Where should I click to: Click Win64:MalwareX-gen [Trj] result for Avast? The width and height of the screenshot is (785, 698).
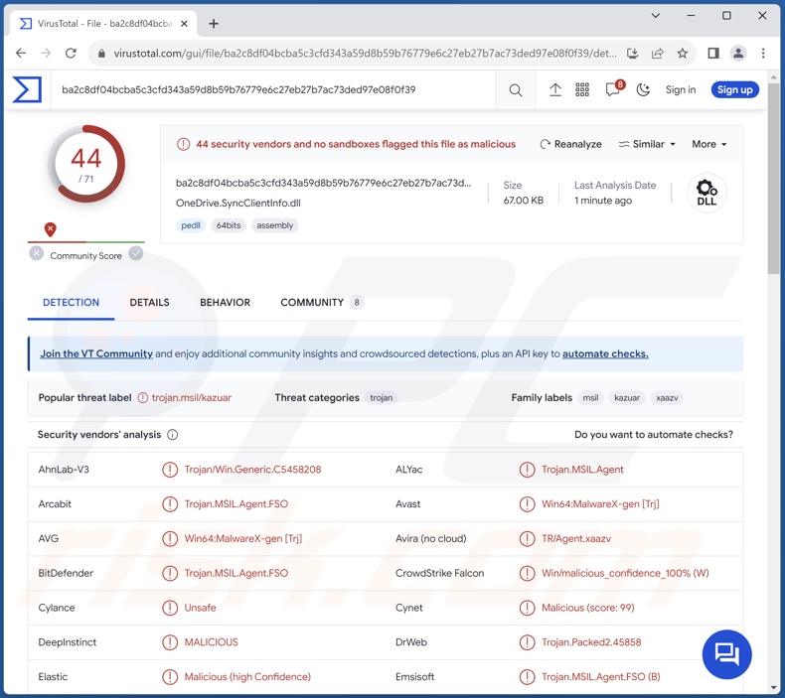[600, 503]
